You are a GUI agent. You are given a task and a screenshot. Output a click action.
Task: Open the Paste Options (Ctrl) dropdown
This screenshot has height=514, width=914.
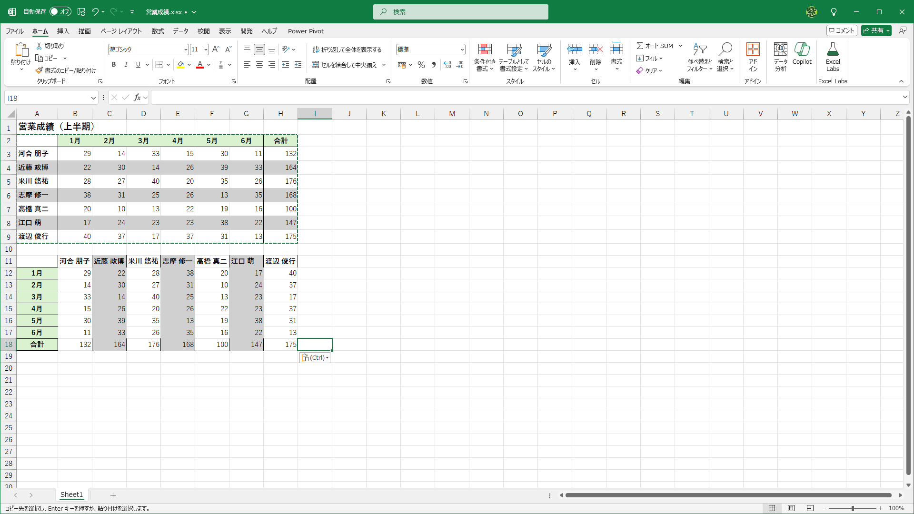pos(315,358)
